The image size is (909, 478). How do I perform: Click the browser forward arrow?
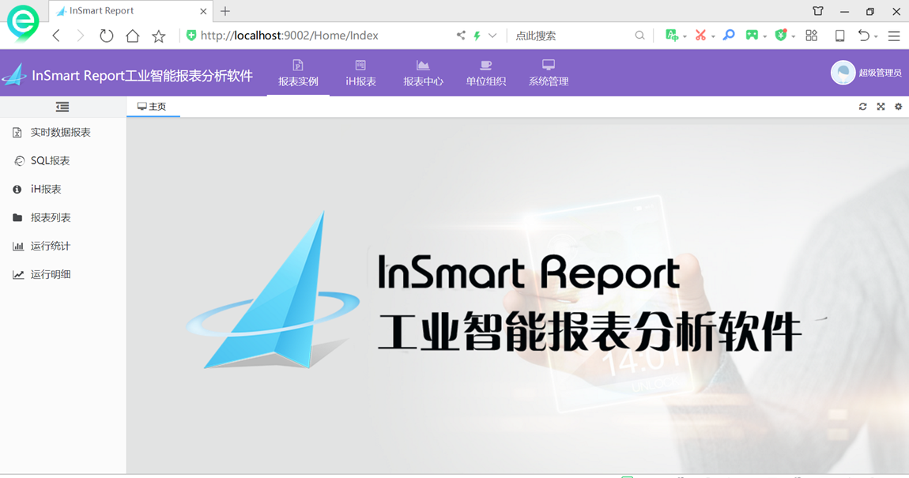[x=81, y=36]
